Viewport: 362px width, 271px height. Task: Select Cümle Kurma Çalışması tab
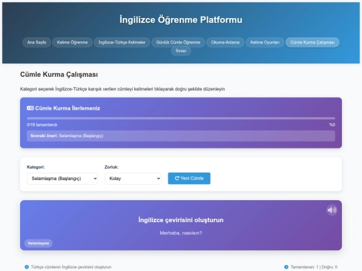pos(312,42)
